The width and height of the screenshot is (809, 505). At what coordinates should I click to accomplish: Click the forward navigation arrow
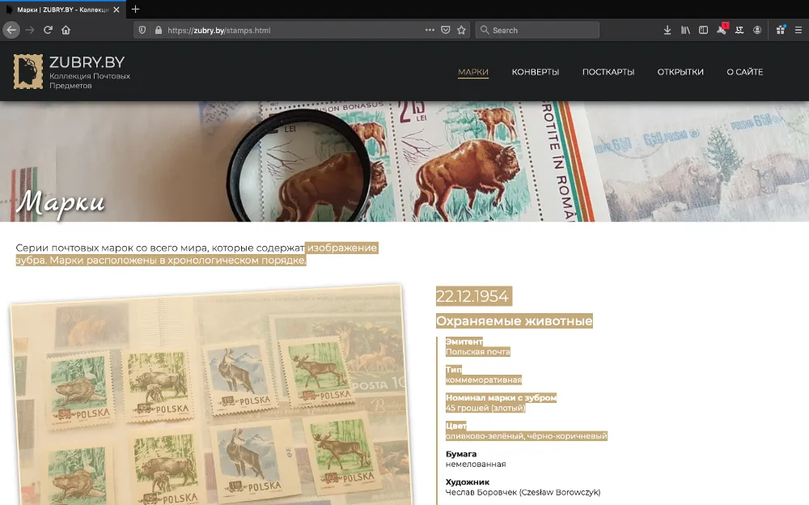30,30
